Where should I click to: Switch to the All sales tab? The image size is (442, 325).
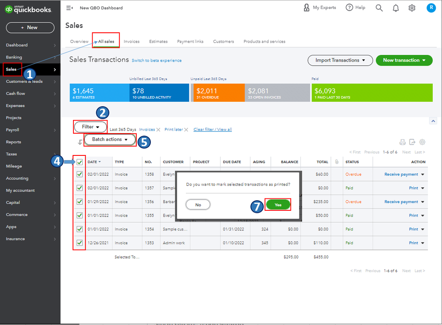pos(106,42)
